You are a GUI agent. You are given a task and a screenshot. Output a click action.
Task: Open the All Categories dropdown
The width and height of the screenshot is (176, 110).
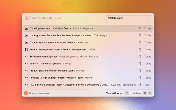[x=128, y=18]
